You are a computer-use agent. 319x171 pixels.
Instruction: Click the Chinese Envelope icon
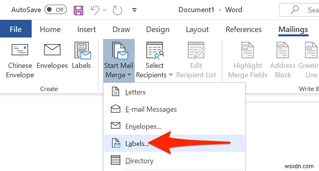[x=20, y=50]
